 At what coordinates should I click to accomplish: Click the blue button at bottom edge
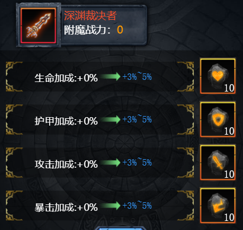[x=119, y=228]
